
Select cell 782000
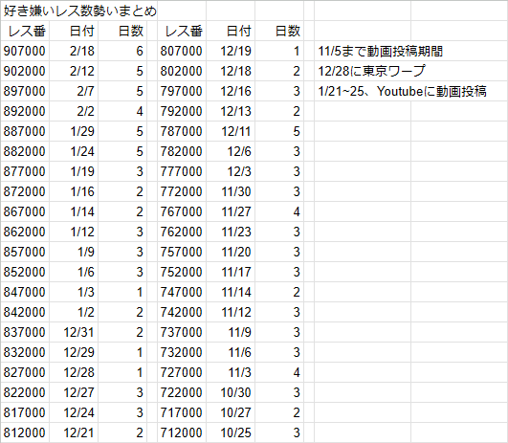182,151
